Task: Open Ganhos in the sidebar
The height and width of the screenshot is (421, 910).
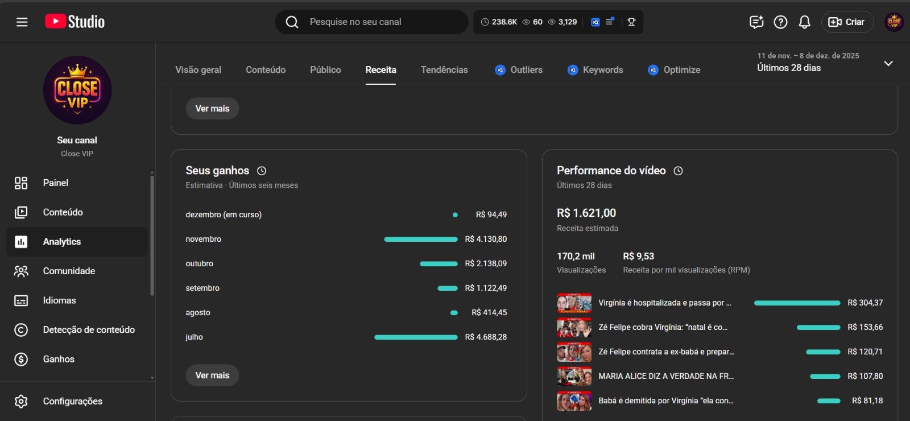Action: tap(59, 359)
